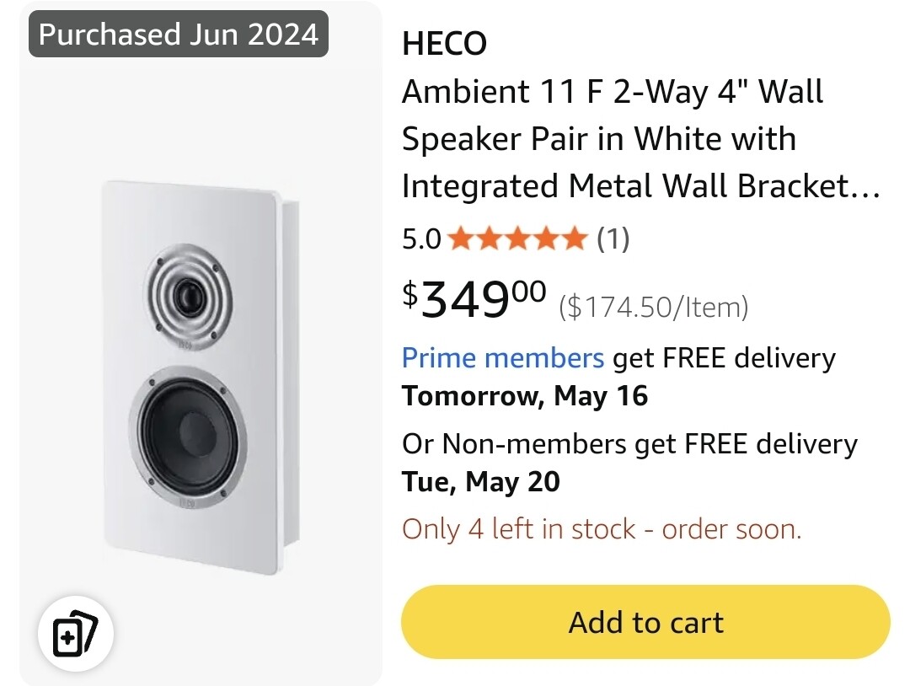Open the white speaker product image

199,377
